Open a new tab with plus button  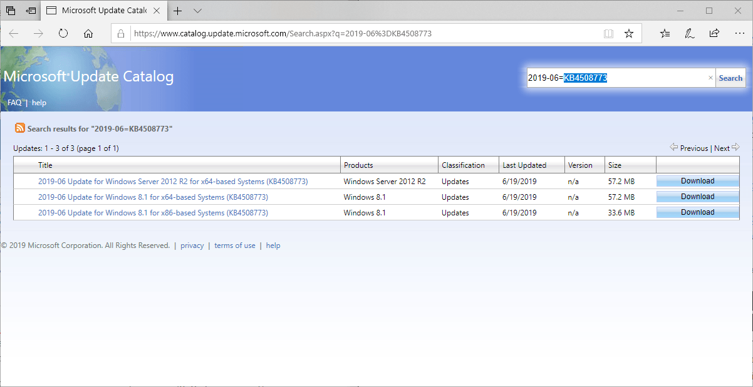tap(178, 11)
